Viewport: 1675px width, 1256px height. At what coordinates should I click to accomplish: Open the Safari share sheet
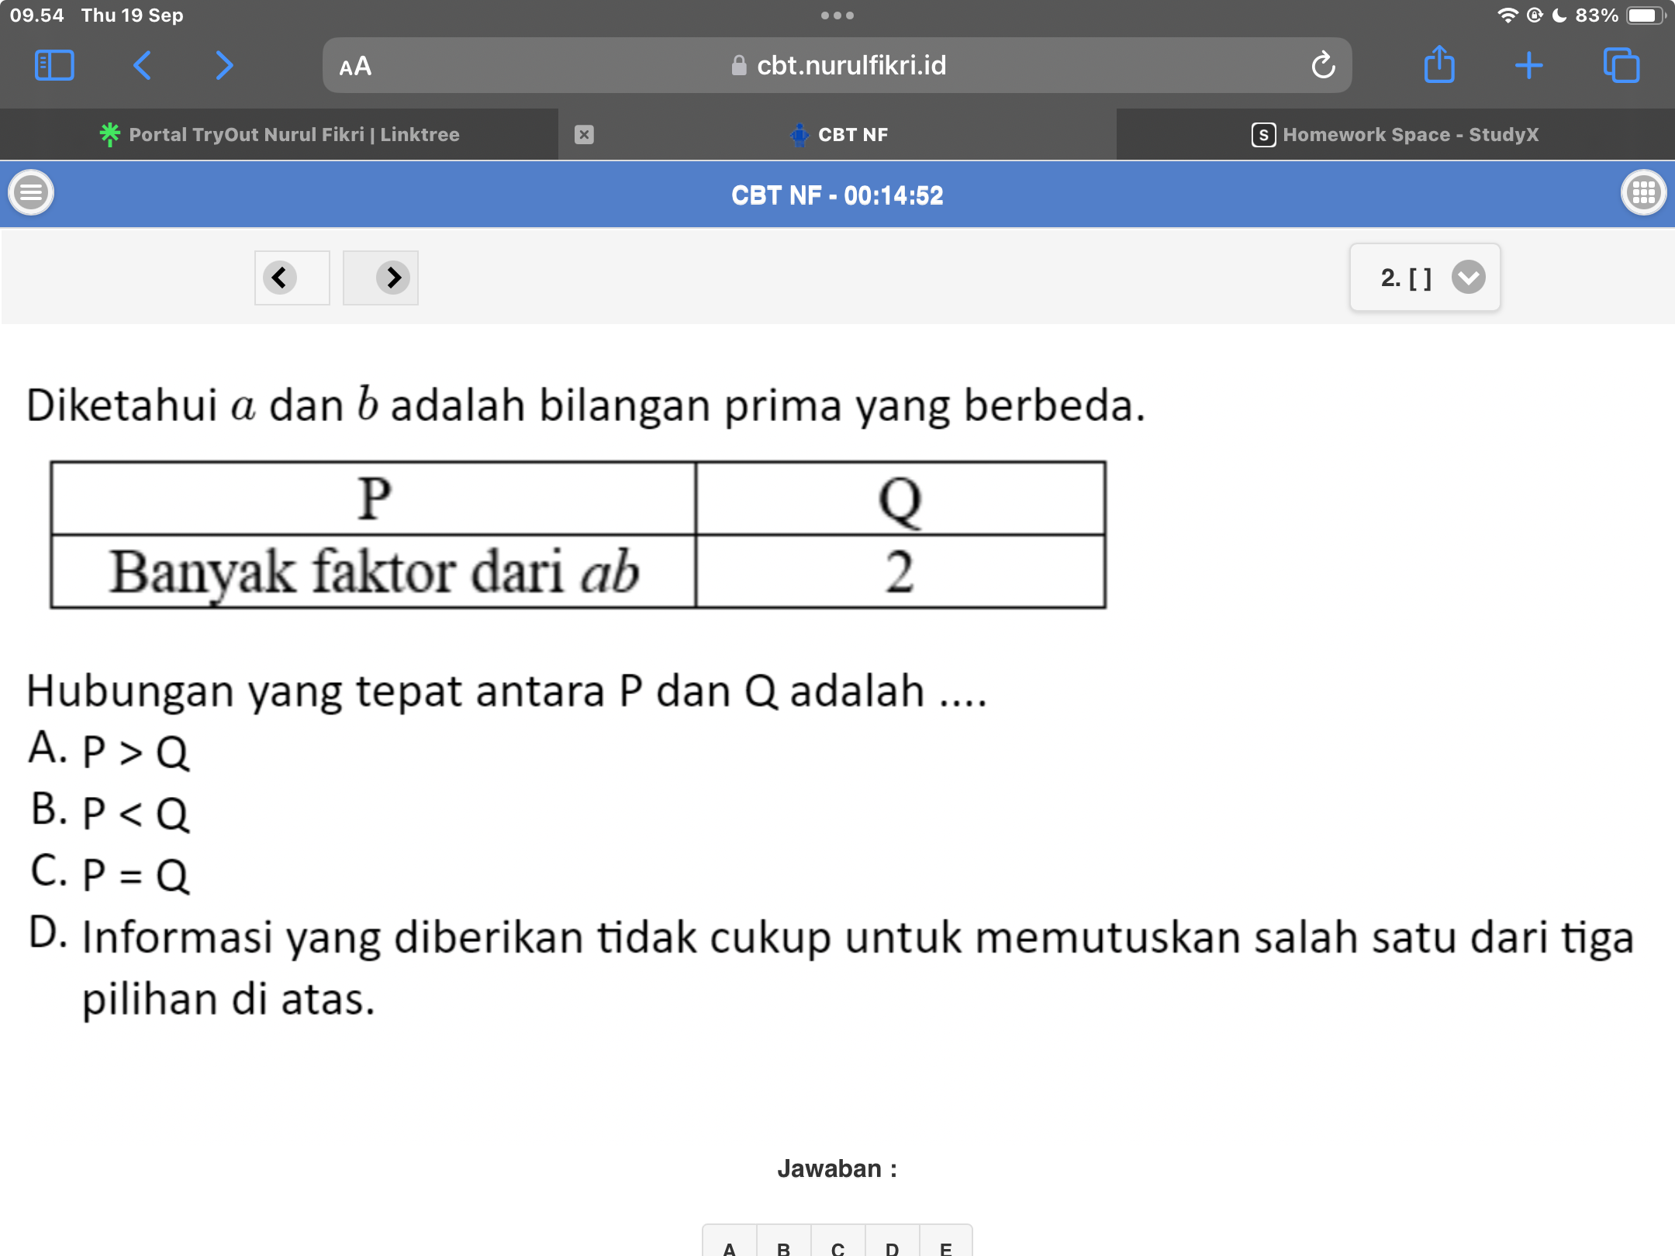[1439, 64]
